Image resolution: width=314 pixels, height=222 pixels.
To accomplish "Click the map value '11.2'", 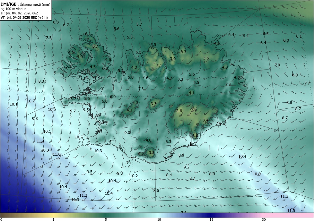I will coord(83,195).
